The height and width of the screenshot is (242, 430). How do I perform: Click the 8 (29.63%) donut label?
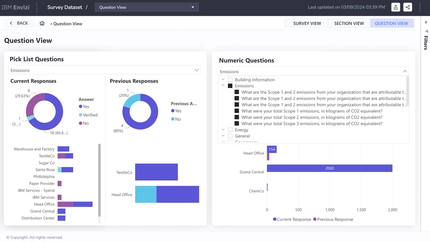[22, 93]
